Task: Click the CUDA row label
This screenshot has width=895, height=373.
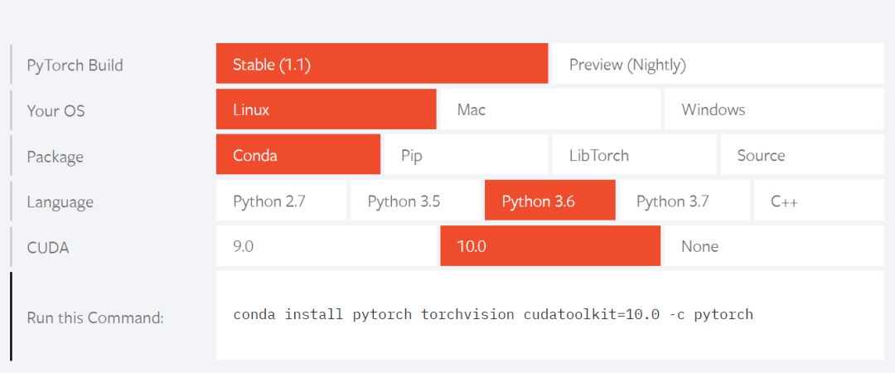Action: click(x=48, y=247)
